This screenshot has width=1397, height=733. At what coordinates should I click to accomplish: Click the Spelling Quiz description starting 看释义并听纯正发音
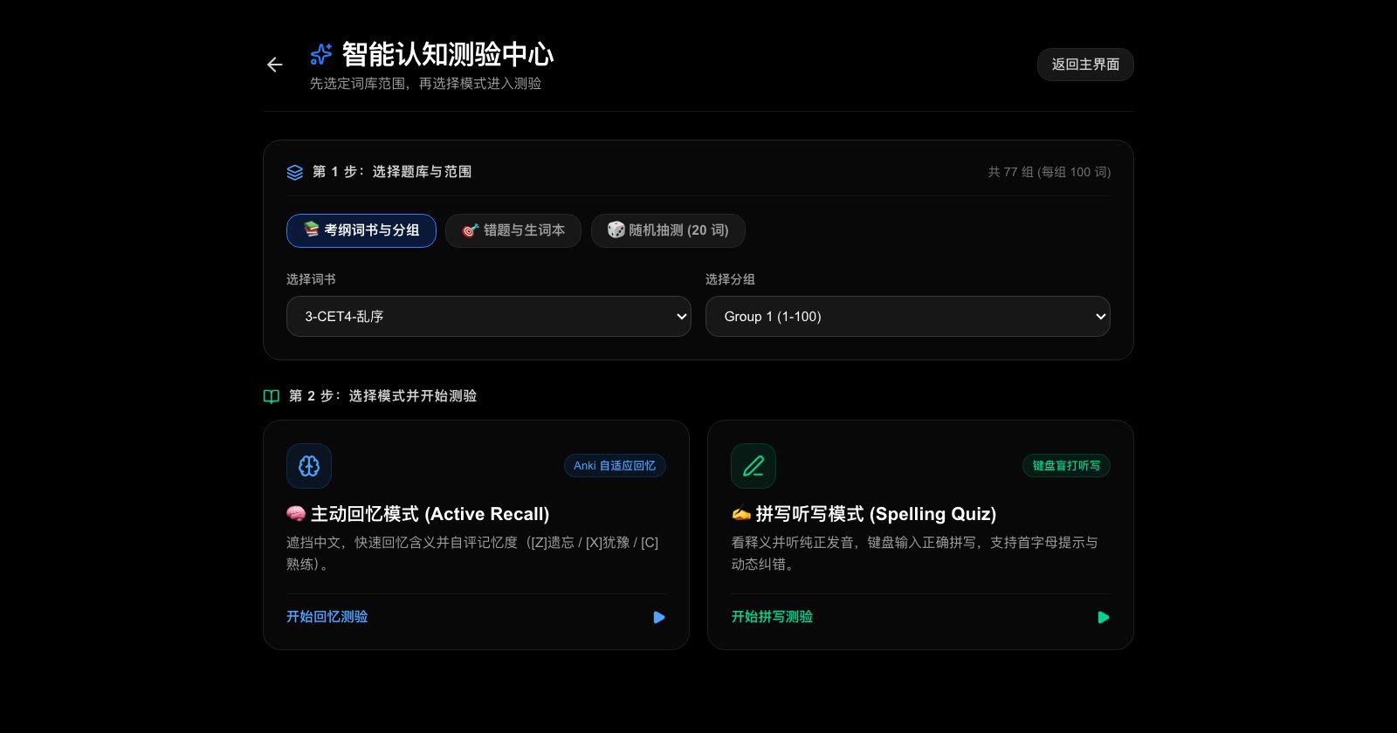click(x=914, y=553)
